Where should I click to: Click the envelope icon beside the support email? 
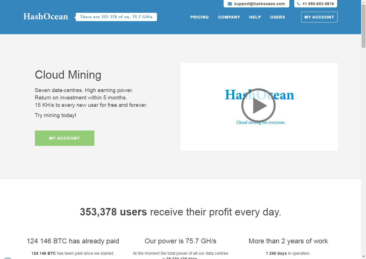point(230,4)
